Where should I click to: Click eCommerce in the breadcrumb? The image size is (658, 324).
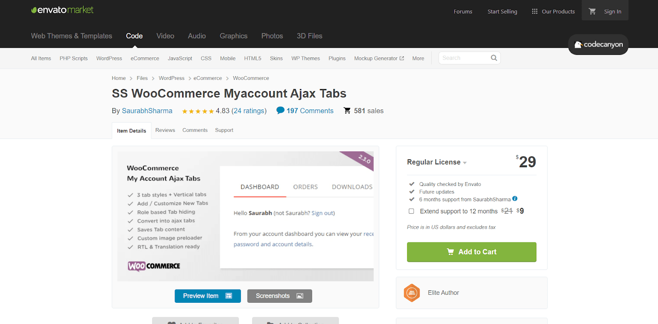(x=208, y=78)
